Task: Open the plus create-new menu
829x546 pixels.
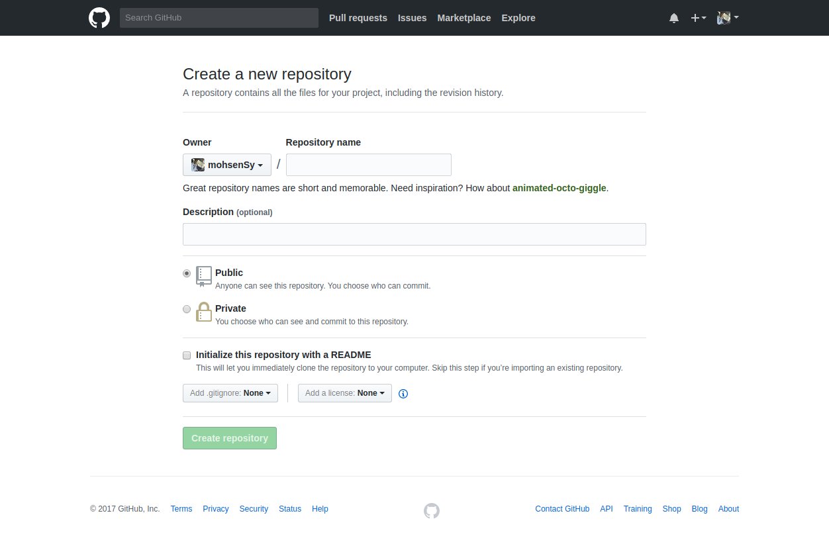Action: coord(699,18)
